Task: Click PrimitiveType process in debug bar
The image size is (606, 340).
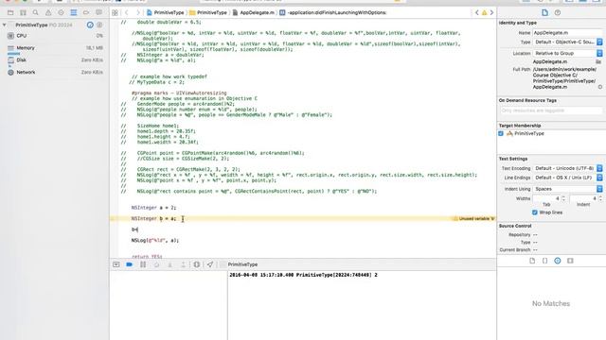Action: coord(239,264)
